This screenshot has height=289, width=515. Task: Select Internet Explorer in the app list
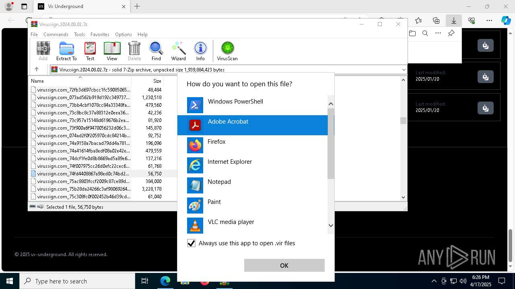coord(253,165)
